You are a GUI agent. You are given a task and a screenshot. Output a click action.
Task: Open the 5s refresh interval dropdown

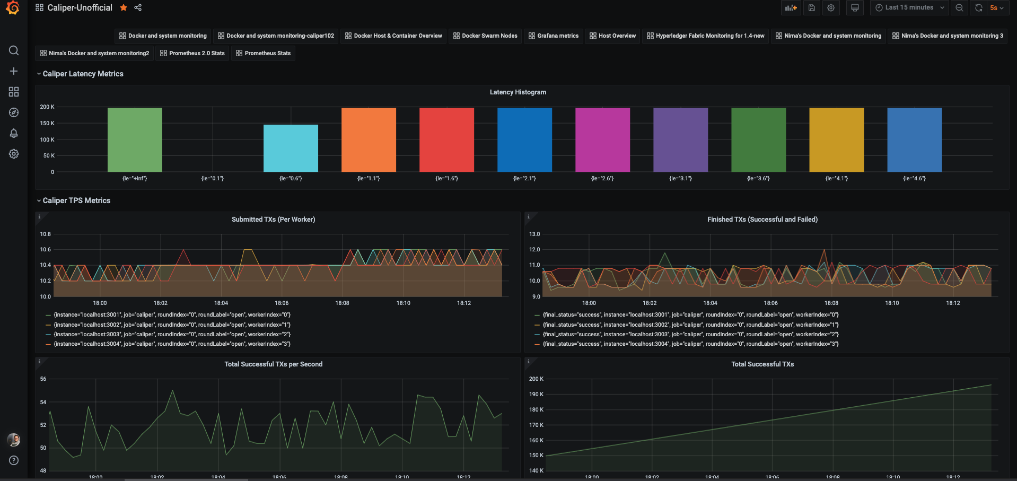click(x=997, y=7)
